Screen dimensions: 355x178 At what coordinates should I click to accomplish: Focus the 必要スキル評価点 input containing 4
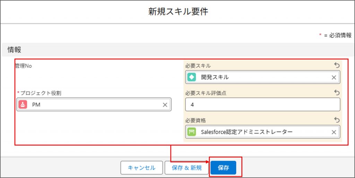coord(262,105)
